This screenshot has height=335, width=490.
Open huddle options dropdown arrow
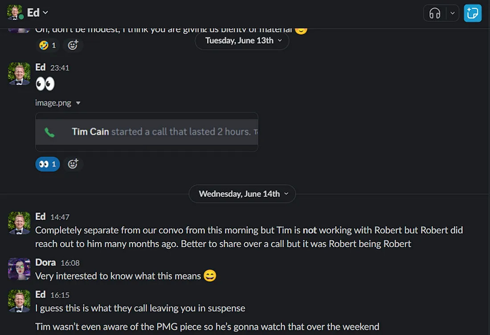(x=453, y=13)
